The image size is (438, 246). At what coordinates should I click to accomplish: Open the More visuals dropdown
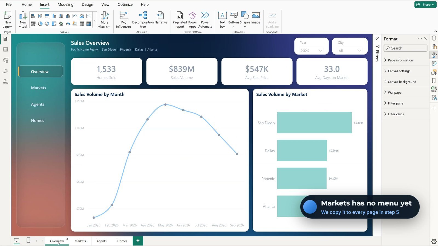coord(104,20)
